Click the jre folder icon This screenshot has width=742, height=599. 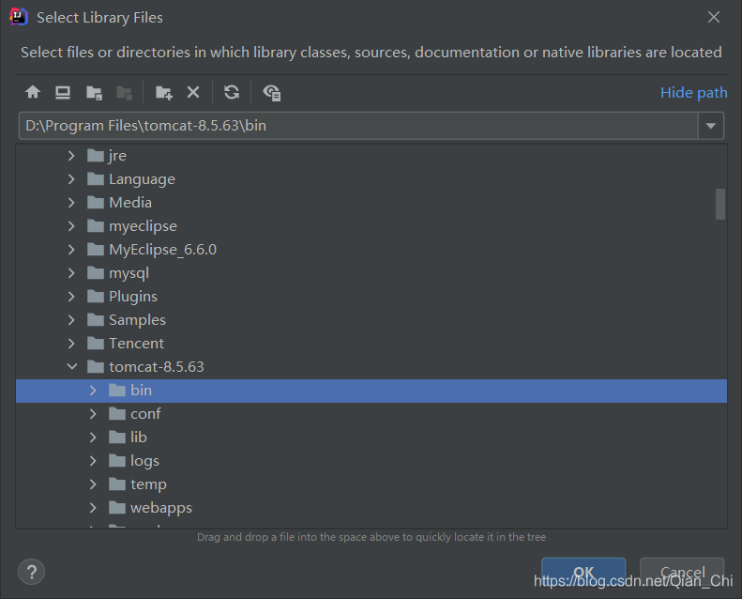click(x=96, y=155)
